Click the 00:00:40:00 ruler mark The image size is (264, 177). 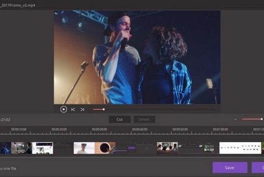(x=140, y=129)
